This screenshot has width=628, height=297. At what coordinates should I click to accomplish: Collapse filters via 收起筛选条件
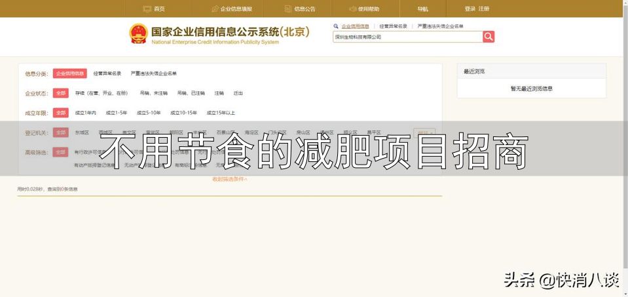(229, 179)
